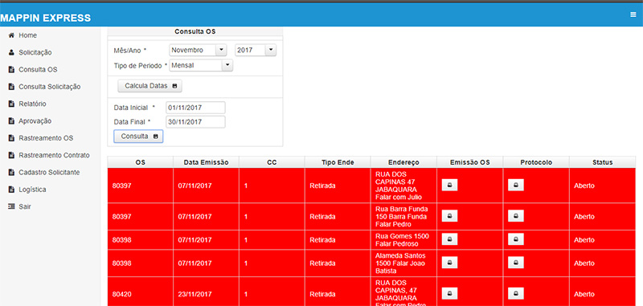Click the Rua Gomes 1500 Falar Pedroso address
643x306 pixels.
point(403,240)
